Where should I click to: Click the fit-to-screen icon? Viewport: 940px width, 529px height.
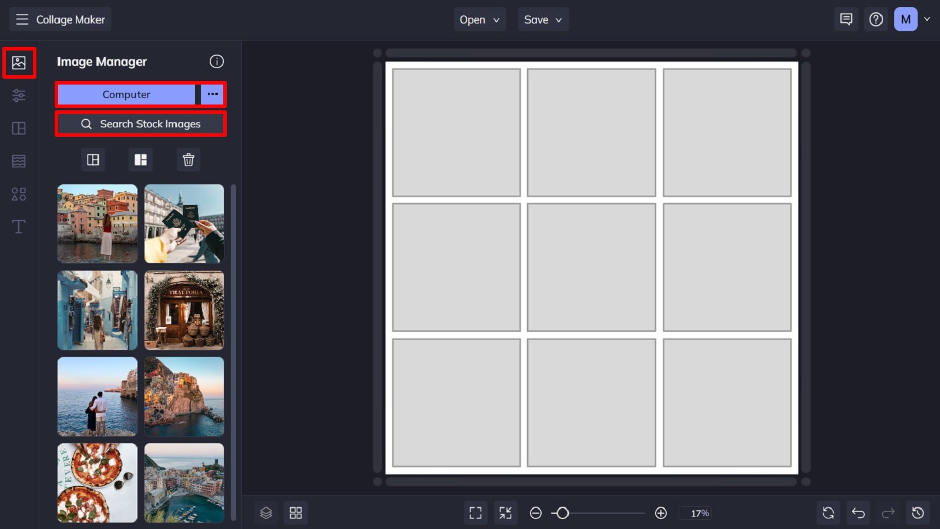click(x=505, y=513)
